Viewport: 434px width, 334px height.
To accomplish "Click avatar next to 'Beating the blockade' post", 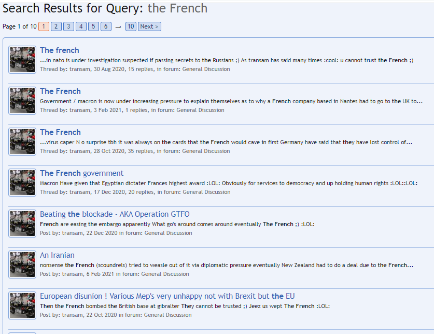I will tap(22, 224).
